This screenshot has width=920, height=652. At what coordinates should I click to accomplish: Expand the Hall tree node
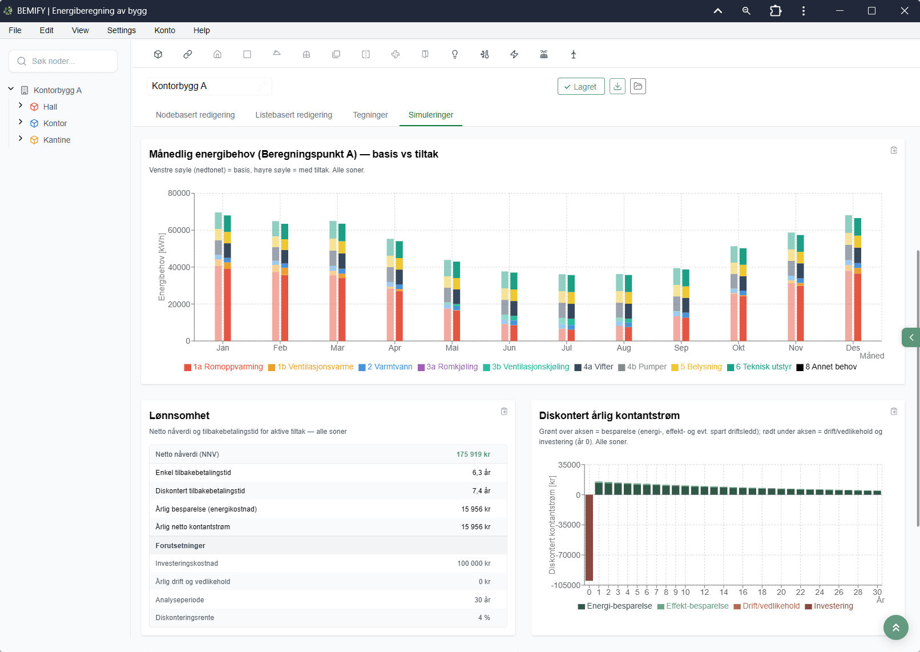21,106
